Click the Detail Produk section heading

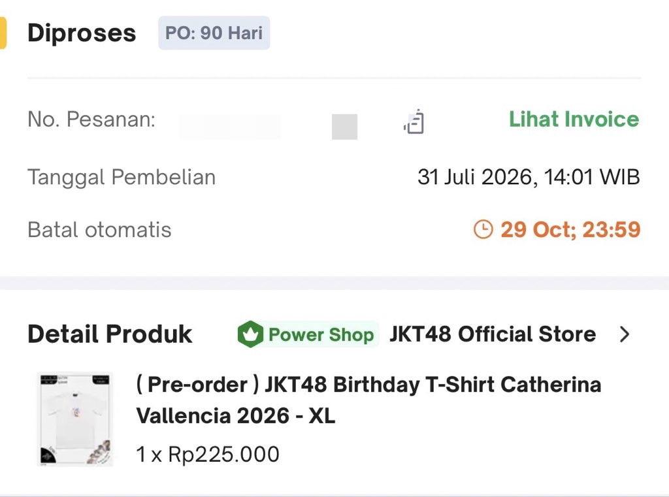110,334
